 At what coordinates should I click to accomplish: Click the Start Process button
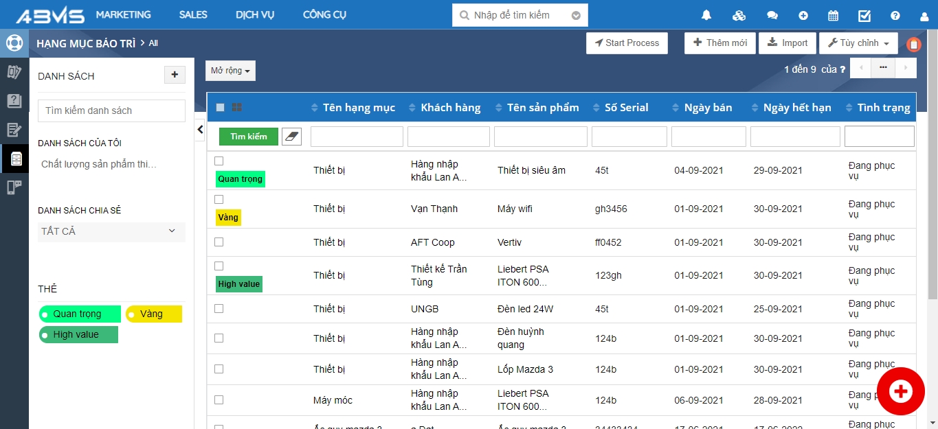pyautogui.click(x=626, y=43)
